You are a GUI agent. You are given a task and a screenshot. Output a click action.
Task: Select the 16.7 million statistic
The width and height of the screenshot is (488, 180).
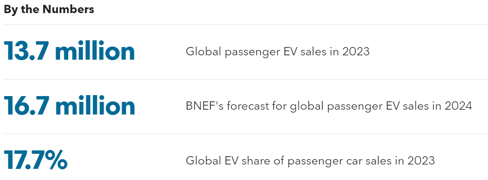click(x=70, y=106)
